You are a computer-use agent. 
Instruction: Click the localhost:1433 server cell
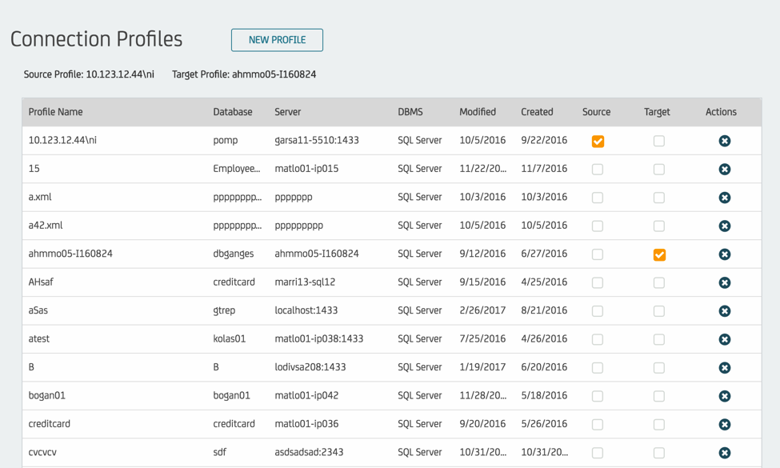[306, 310]
